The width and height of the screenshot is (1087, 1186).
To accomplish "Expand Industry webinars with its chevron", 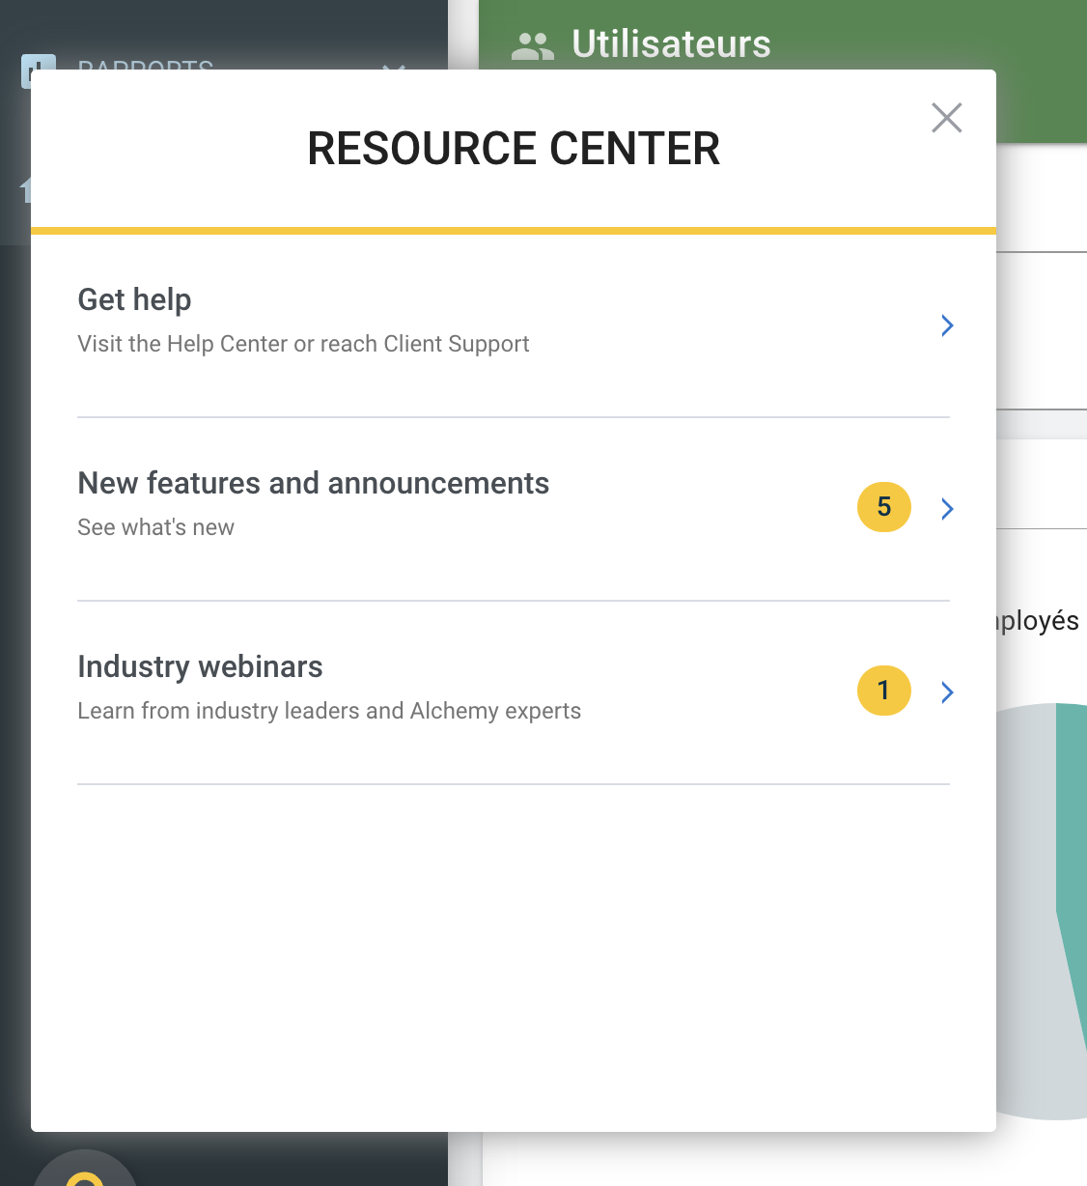I will (x=947, y=692).
